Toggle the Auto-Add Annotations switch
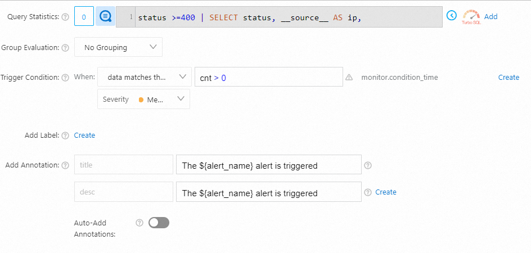The width and height of the screenshot is (531, 253). coord(159,223)
